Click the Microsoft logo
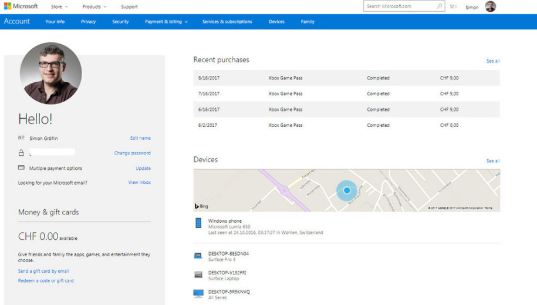537x305 pixels. (21, 6)
